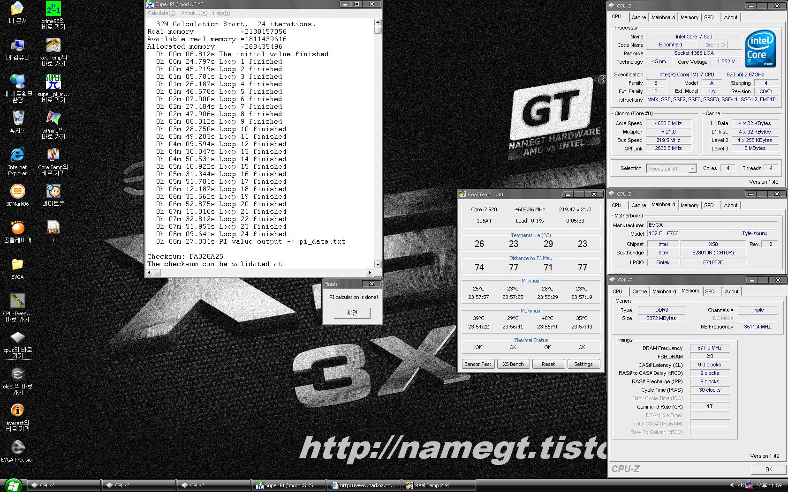Image resolution: width=788 pixels, height=492 pixels.
Task: Open Settings in Real Temp
Action: 583,364
